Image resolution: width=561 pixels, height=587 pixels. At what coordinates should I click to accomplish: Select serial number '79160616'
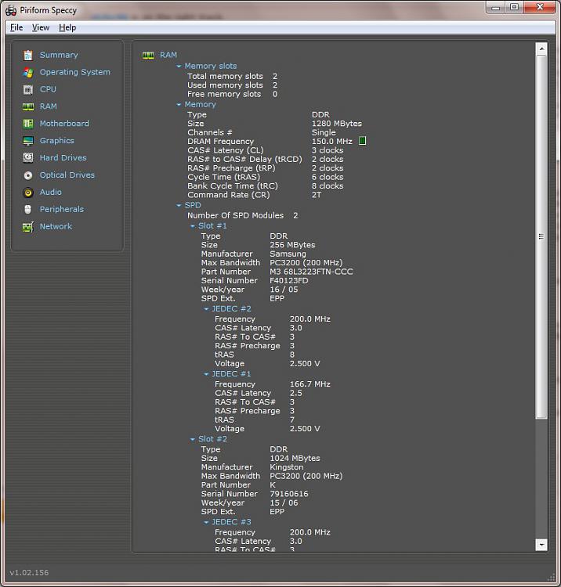click(x=289, y=494)
